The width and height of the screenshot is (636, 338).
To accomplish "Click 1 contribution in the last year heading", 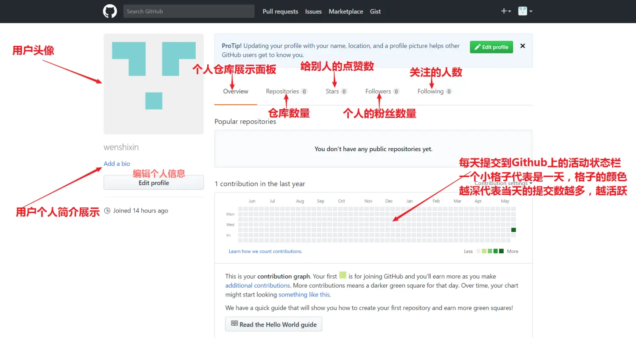I will pos(260,184).
